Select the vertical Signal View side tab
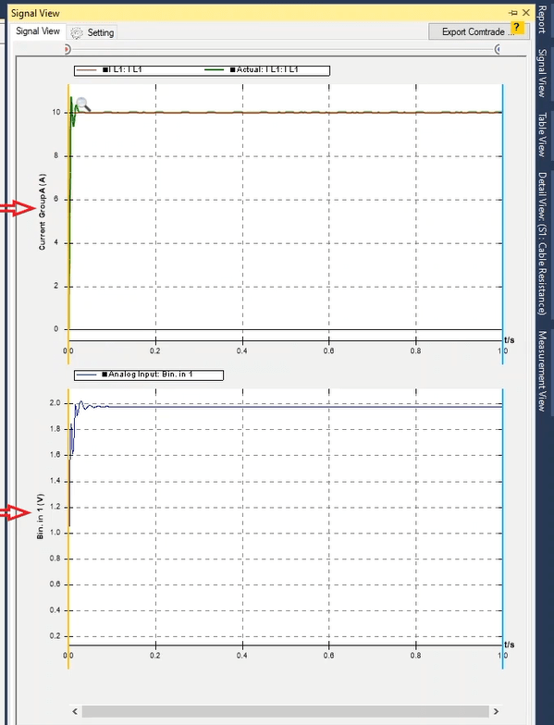Image resolution: width=554 pixels, height=725 pixels. coord(542,73)
